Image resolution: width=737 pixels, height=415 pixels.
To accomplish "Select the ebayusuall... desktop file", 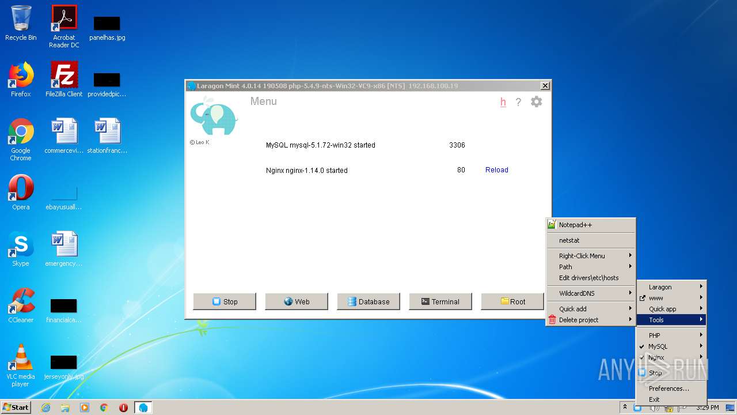I will [x=64, y=197].
